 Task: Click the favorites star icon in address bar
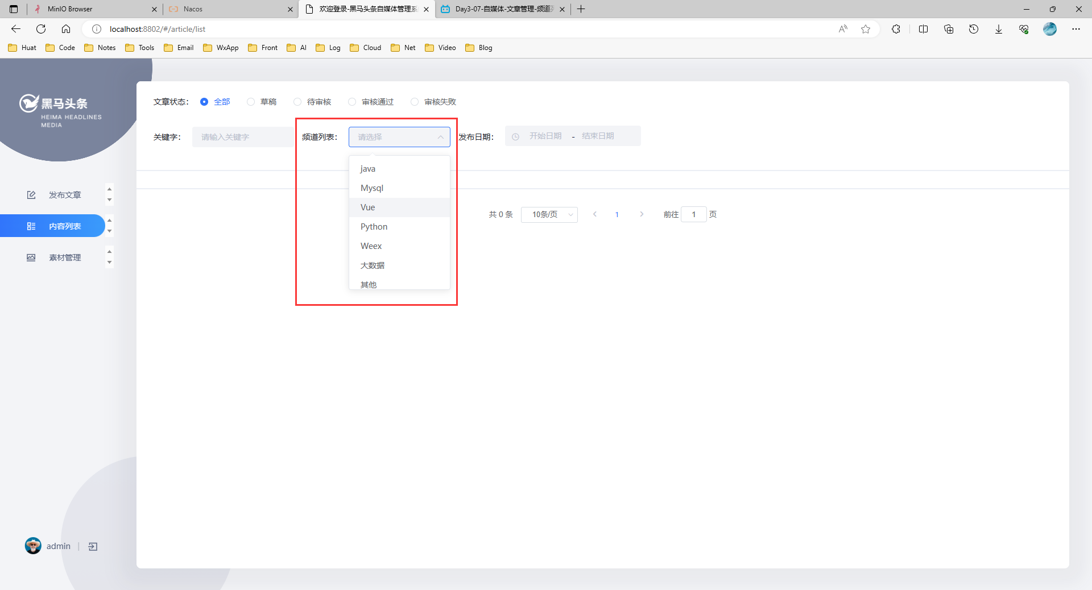pos(866,29)
